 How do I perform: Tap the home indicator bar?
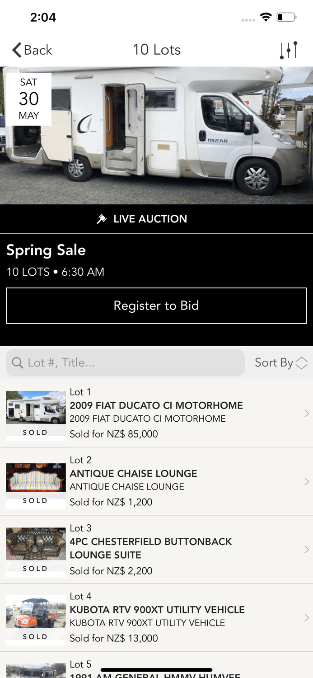click(156, 668)
